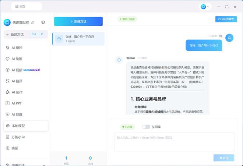Click the user avatar next to 我
This screenshot has width=243, height=166.
coord(229,38)
